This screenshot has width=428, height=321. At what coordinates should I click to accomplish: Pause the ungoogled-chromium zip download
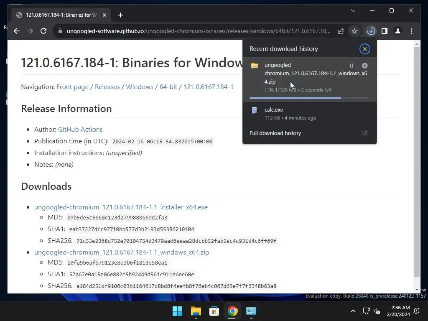click(x=351, y=66)
